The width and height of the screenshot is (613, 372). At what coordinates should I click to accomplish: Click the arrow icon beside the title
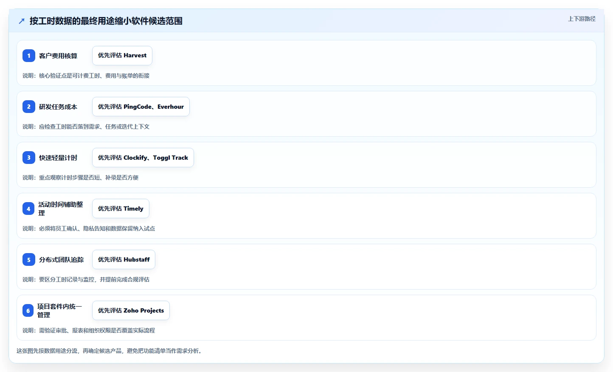pyautogui.click(x=22, y=21)
